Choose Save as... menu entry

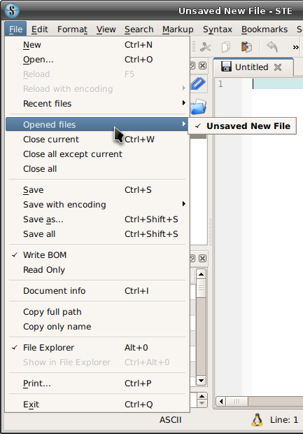[x=97, y=219]
